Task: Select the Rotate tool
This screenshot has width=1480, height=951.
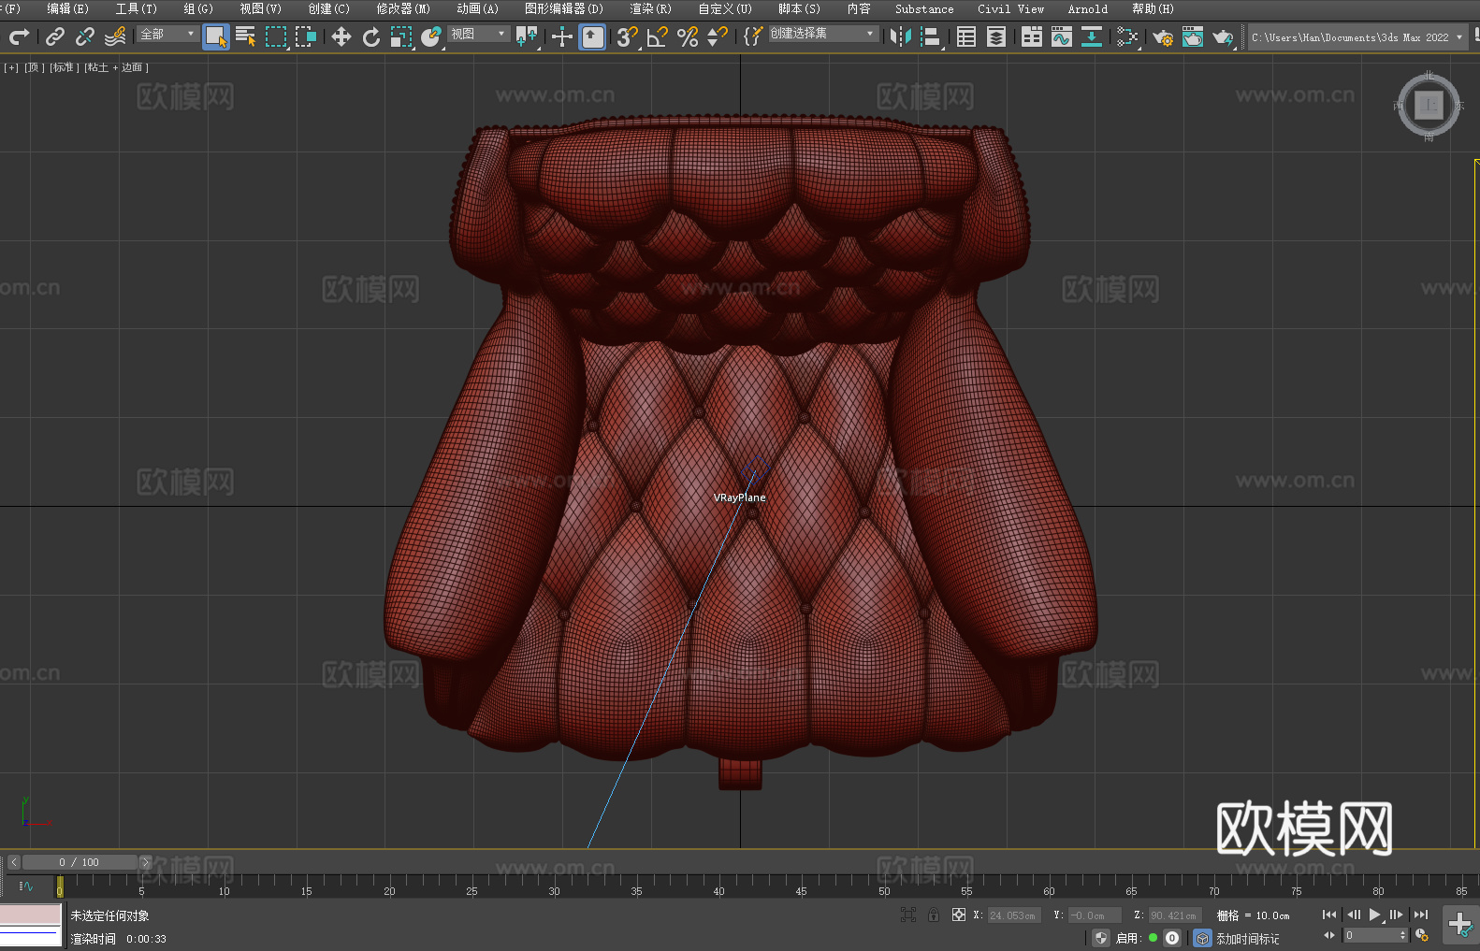Action: pyautogui.click(x=371, y=36)
